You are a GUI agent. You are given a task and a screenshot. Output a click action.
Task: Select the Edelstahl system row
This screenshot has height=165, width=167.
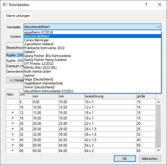coord(15,66)
